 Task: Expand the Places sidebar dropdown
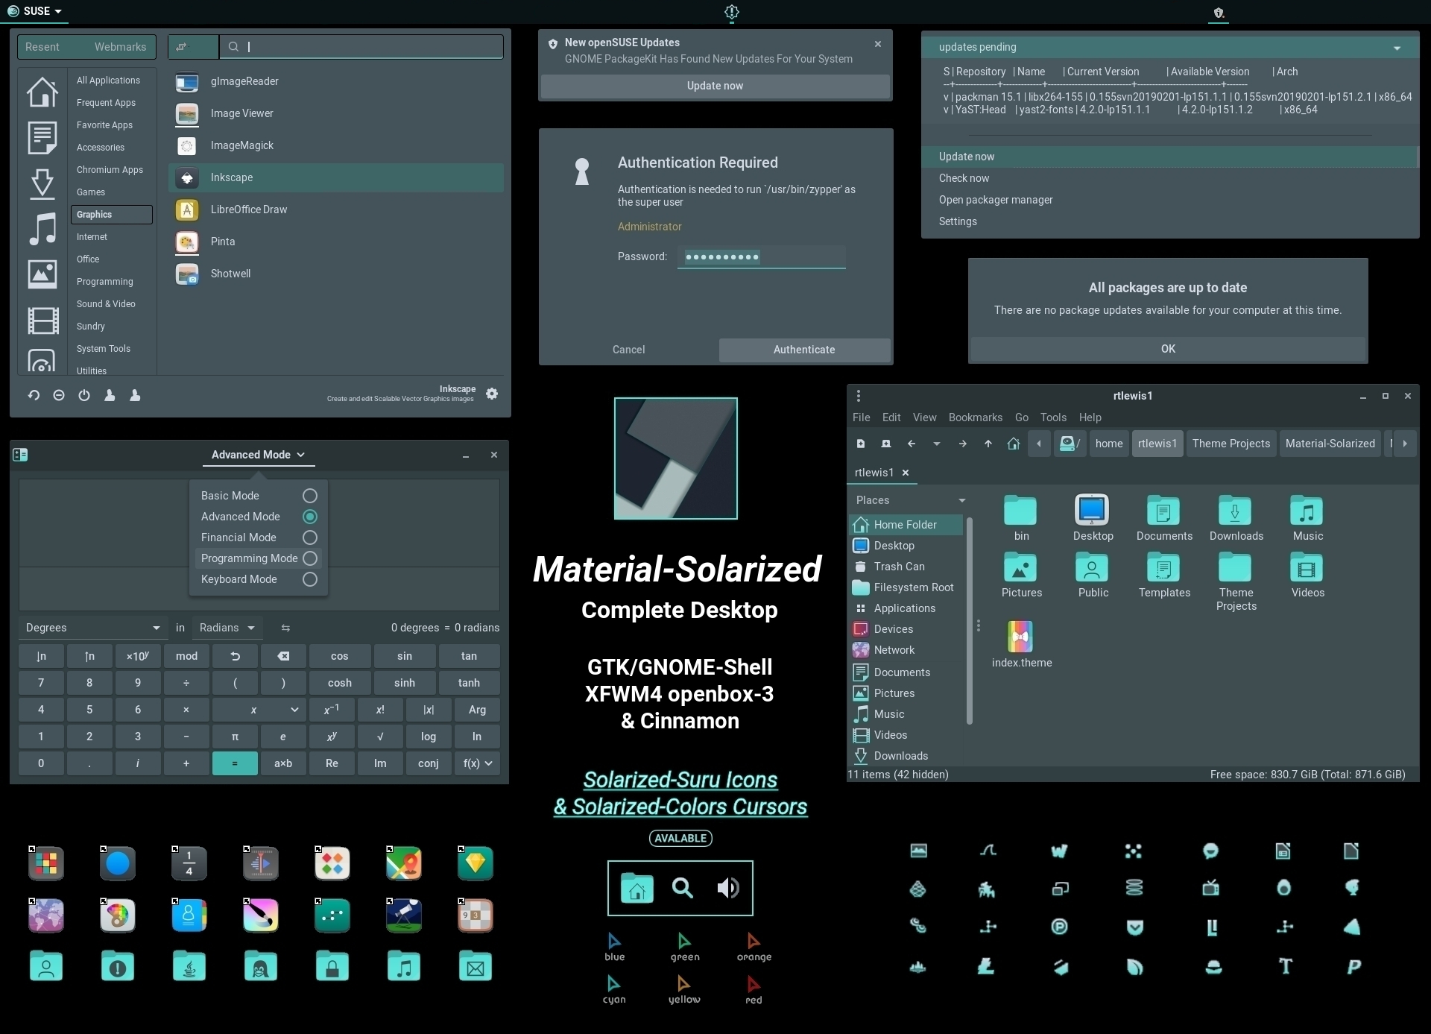pyautogui.click(x=962, y=500)
